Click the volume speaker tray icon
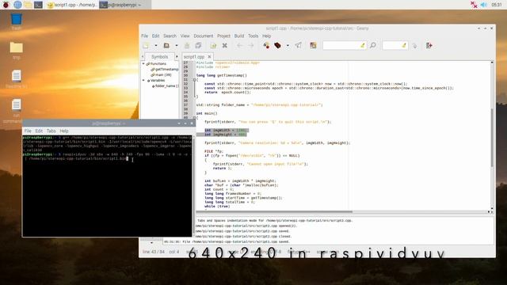Screen dimensions: 507x285 484,5
